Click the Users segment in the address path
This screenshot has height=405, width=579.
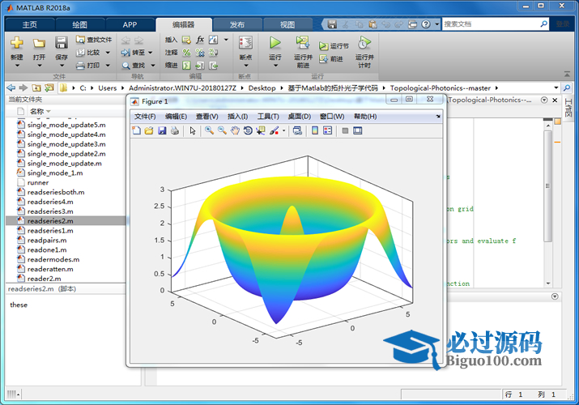coord(107,87)
